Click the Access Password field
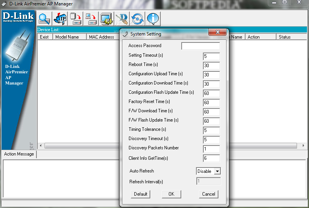Viewport: 309px width, 208px height. pyautogui.click(x=201, y=46)
